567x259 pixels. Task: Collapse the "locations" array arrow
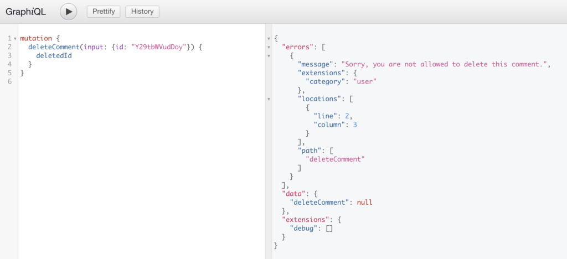[269, 99]
